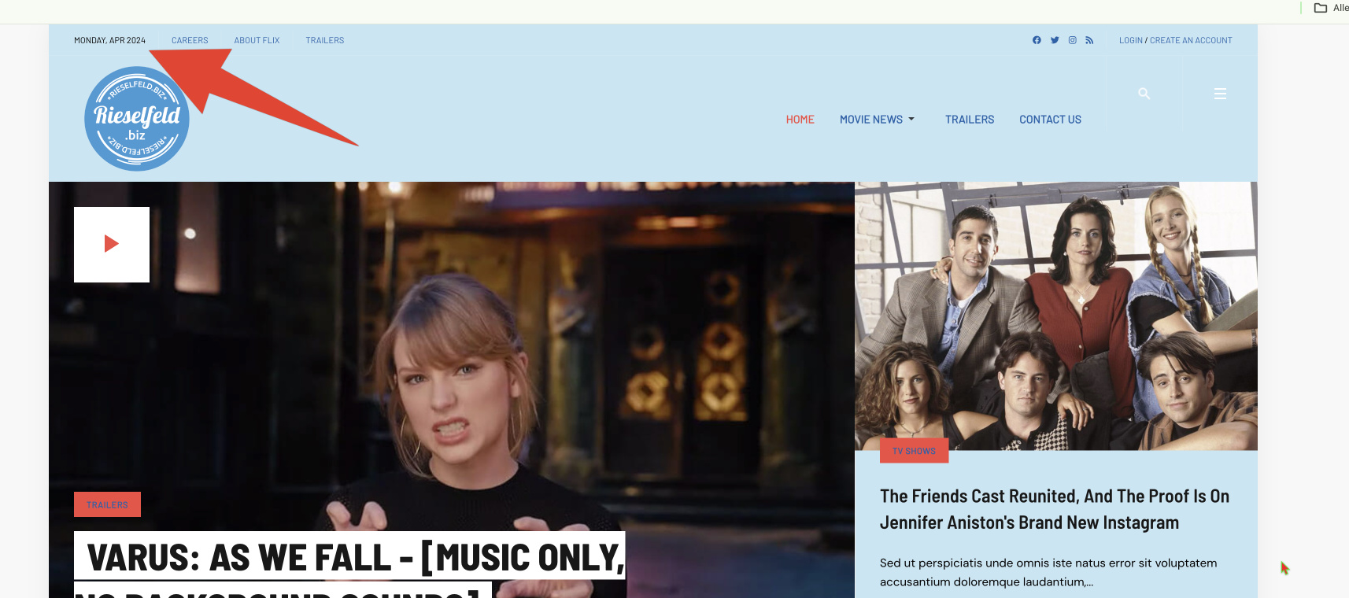1349x598 pixels.
Task: Open the Instagram social icon
Action: (x=1072, y=40)
